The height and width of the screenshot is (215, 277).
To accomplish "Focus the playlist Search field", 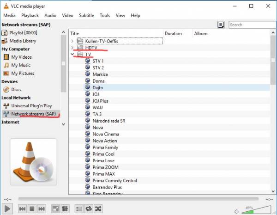I will point(253,25).
